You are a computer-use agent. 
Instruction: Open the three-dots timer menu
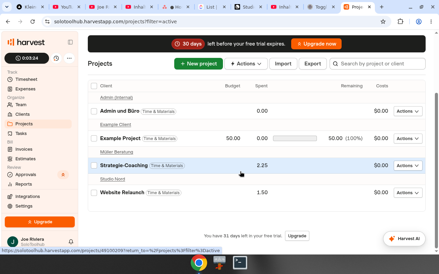tap(69, 58)
